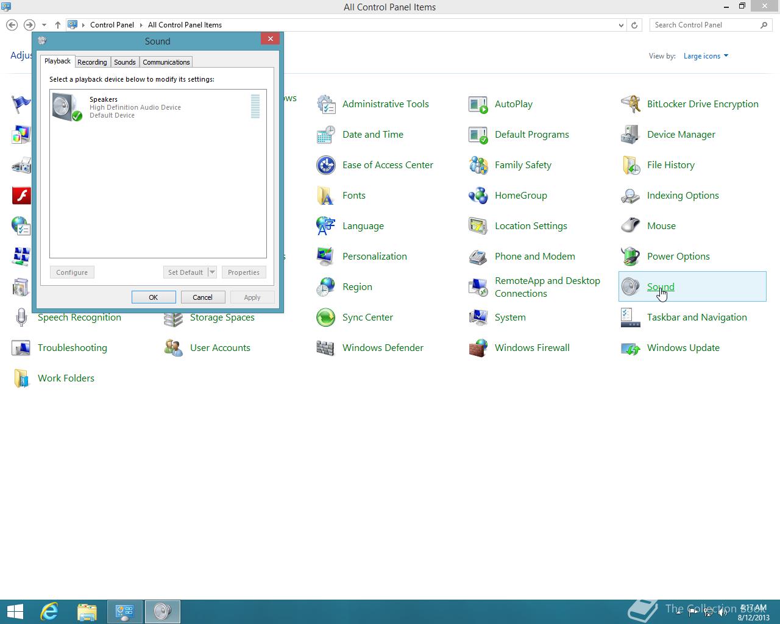Open the RemoteApp and Desktop Connections link
Viewport: 780px width, 624px height.
tap(547, 287)
